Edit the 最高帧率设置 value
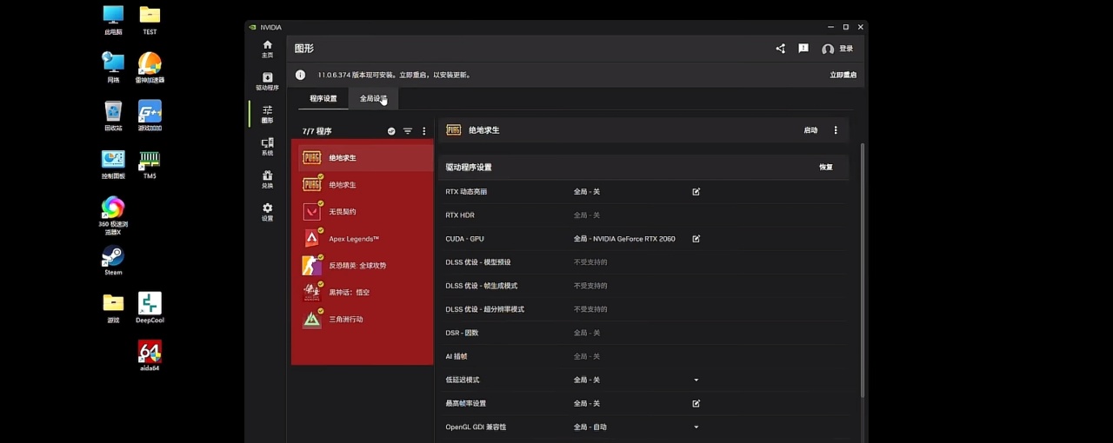This screenshot has width=1113, height=443. pos(696,403)
